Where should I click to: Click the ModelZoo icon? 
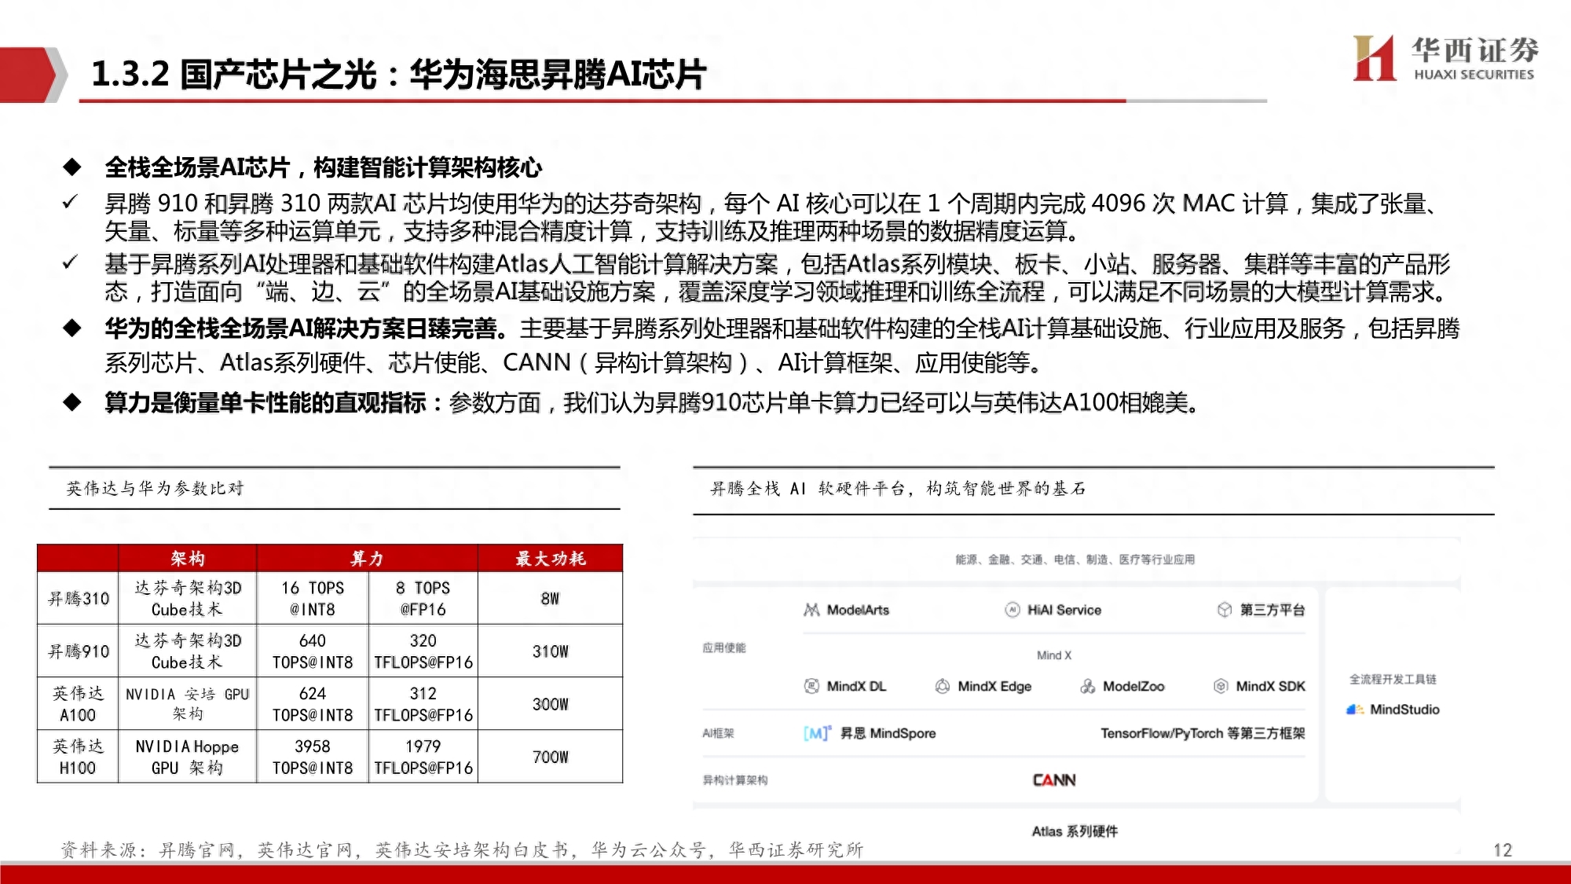tap(1087, 686)
